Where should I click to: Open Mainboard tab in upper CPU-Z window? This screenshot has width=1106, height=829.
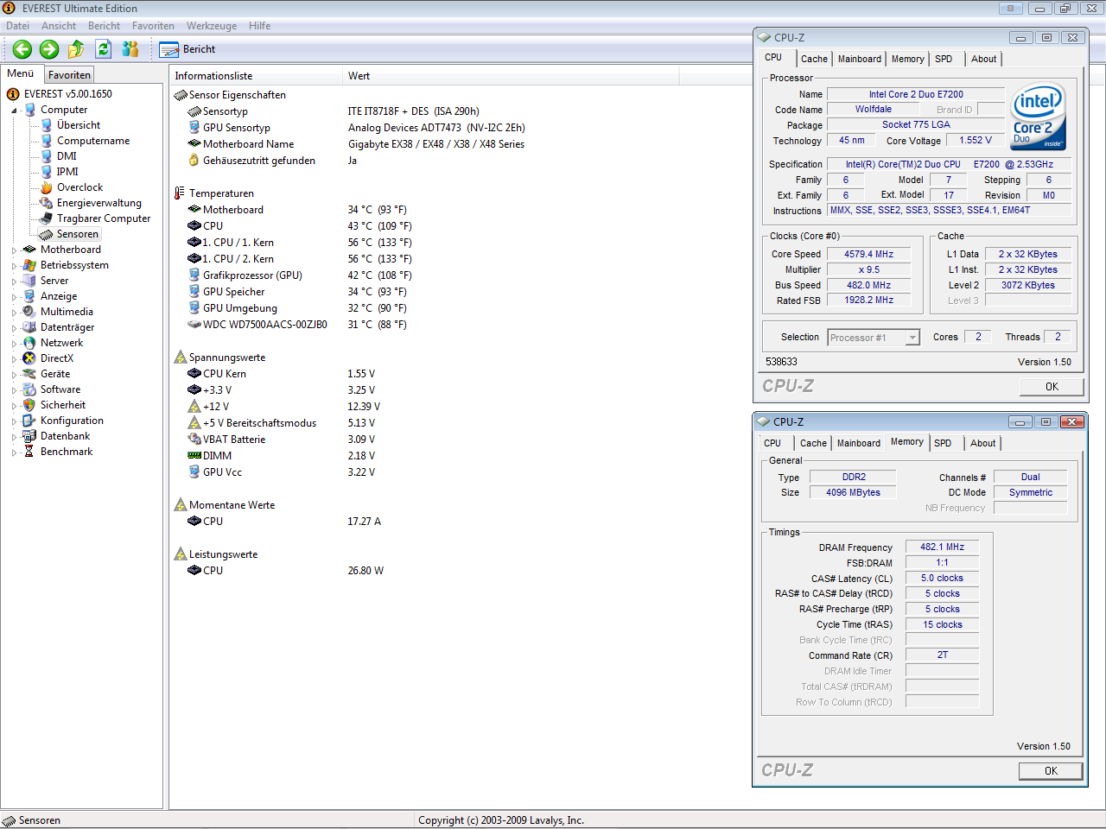pos(860,59)
